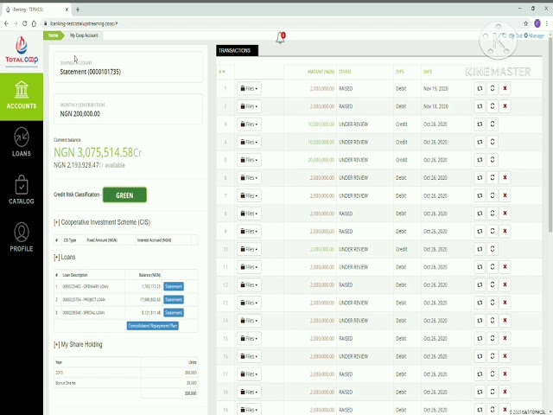
Task: Click the notification bell icon
Action: 281,37
